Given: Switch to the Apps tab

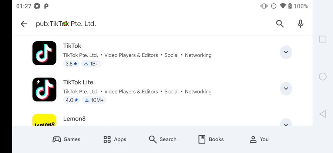Looking at the screenshot, I should tap(115, 139).
